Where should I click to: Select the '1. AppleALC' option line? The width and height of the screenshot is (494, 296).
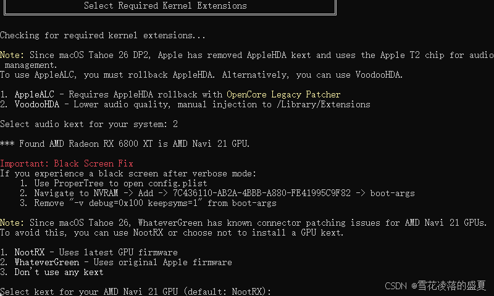click(170, 94)
